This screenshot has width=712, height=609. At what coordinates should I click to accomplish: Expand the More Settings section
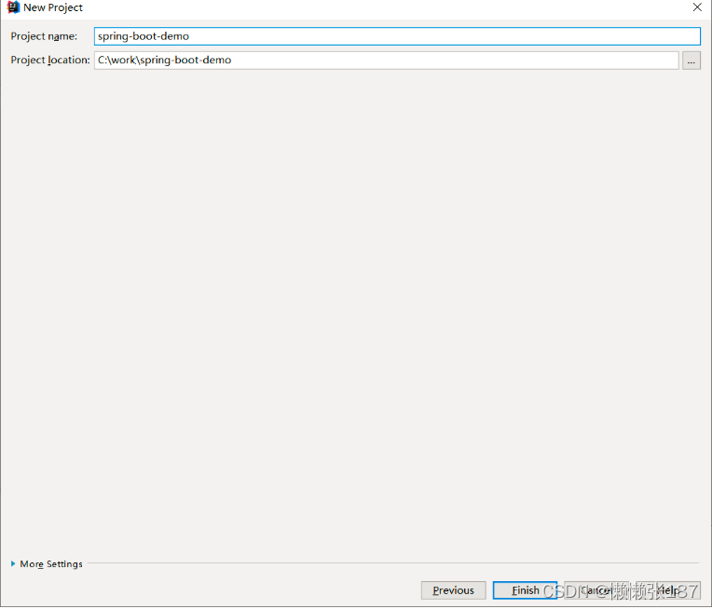pos(47,563)
